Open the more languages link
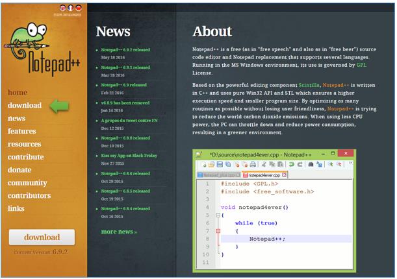Screen dimensions: 397x279 (68, 15)
